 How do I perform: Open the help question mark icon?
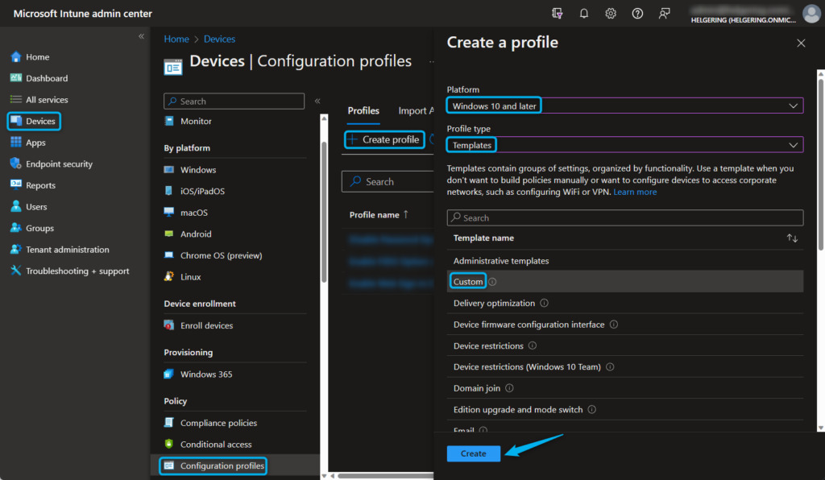636,13
